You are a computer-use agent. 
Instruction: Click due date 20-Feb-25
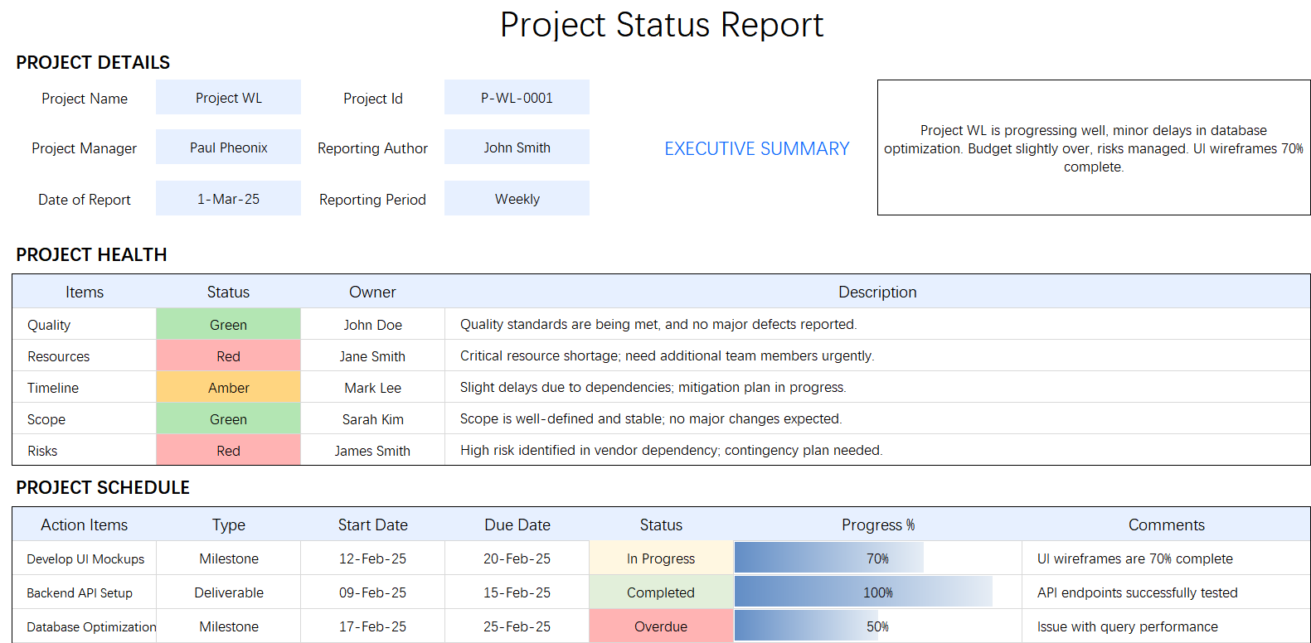click(x=517, y=558)
